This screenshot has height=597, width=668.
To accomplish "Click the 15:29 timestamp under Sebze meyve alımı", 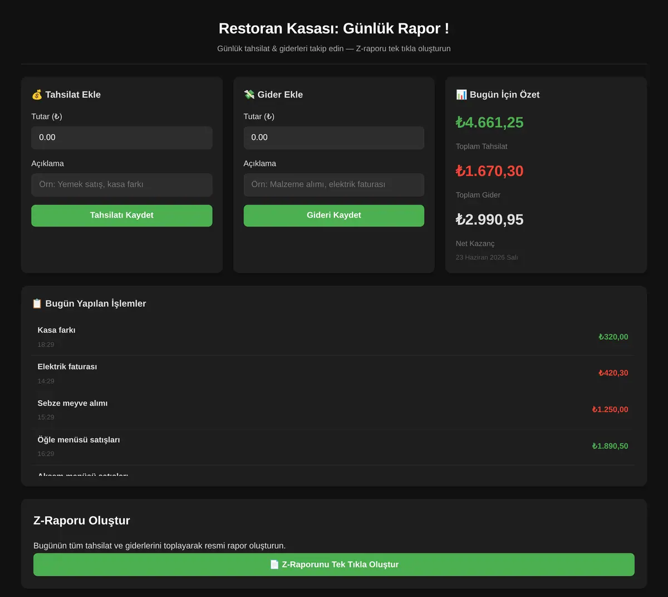I will click(x=46, y=418).
